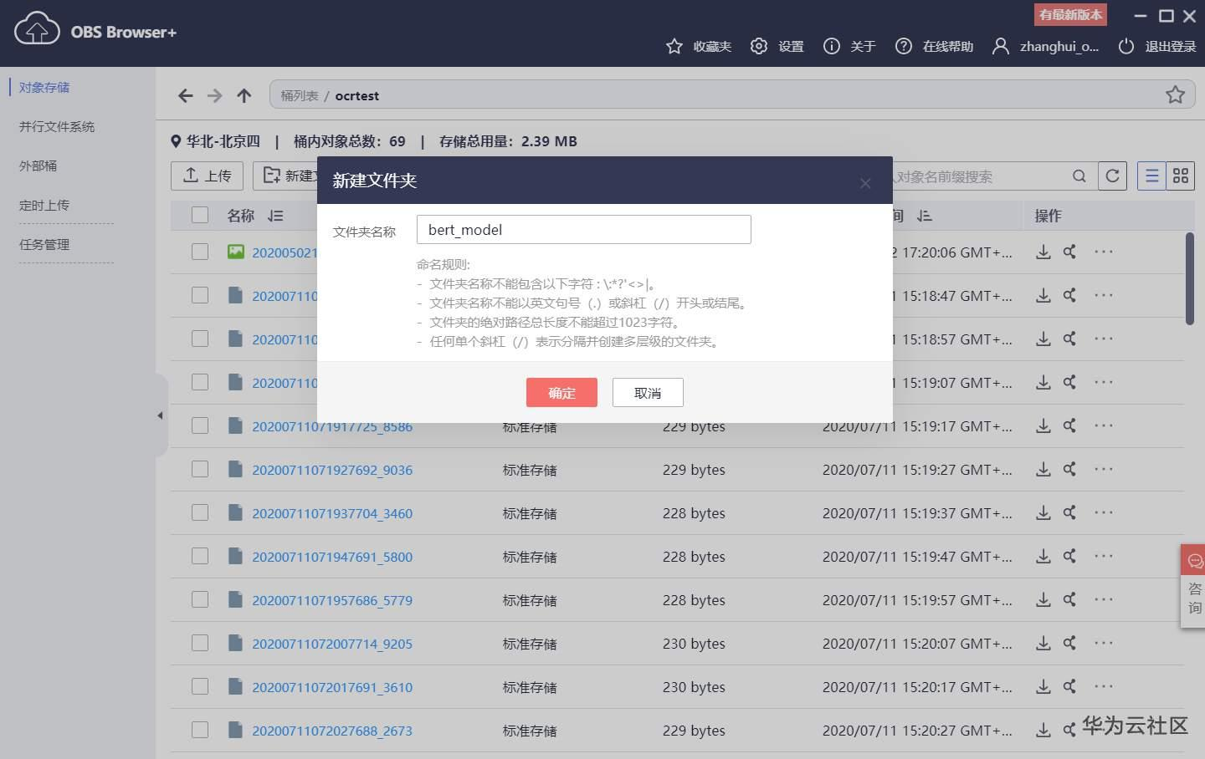Check the 20200711071957686_5779 row checkbox
Viewport: 1205px width, 759px height.
pyautogui.click(x=200, y=599)
